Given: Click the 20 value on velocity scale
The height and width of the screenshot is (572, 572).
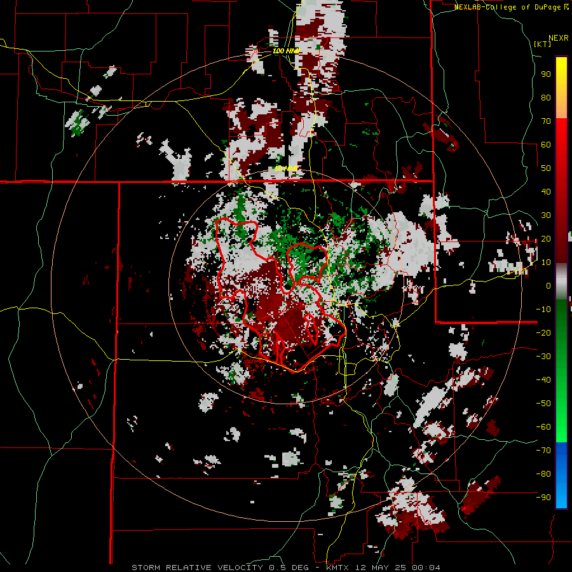Looking at the screenshot, I should click(546, 239).
